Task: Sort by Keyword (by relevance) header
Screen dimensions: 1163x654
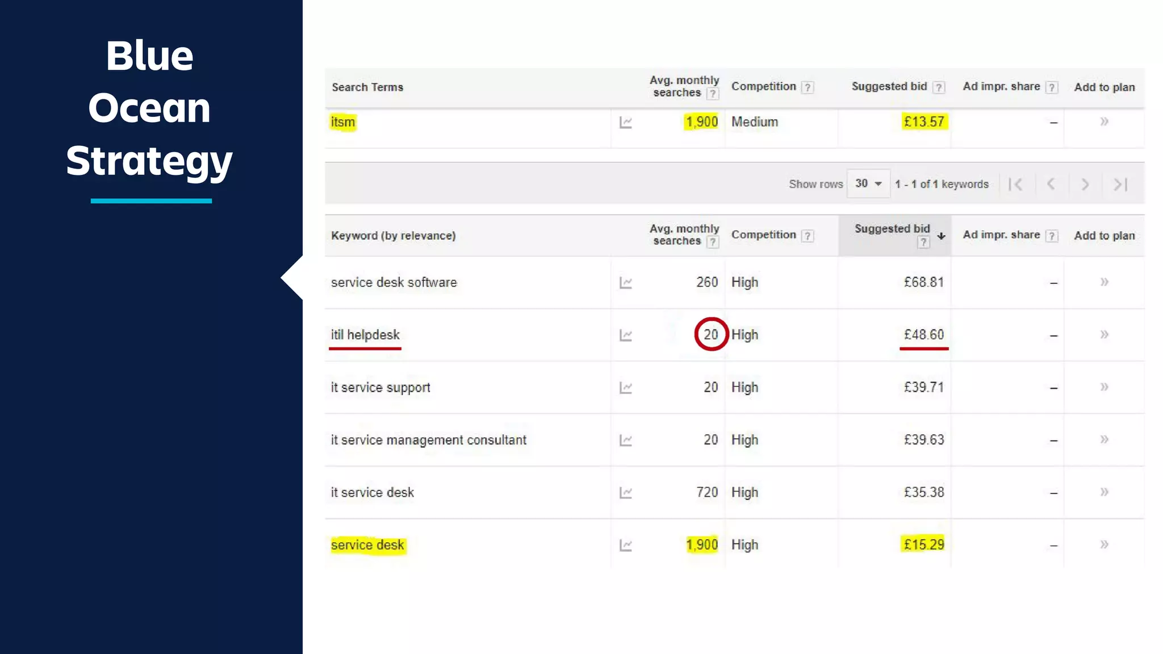Action: [x=393, y=236]
